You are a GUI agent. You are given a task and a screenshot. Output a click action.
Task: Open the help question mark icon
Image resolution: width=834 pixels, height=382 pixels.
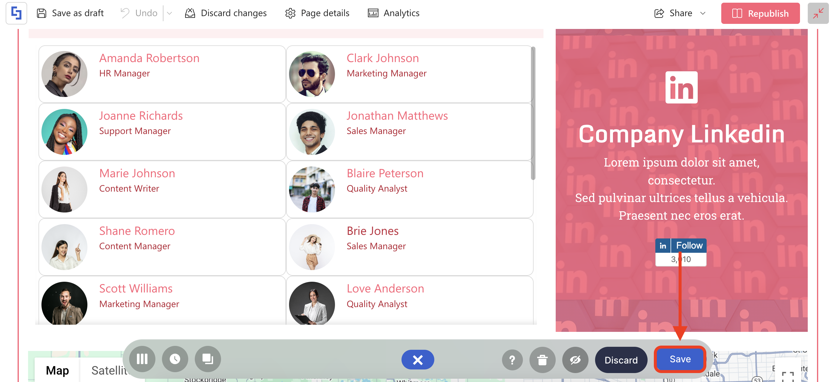(512, 360)
